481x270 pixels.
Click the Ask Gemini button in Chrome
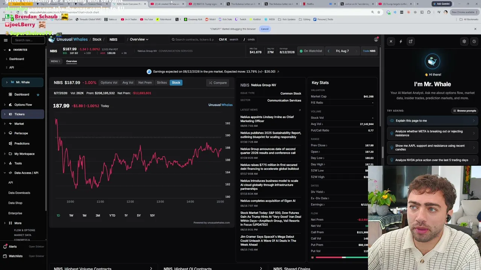441,4
